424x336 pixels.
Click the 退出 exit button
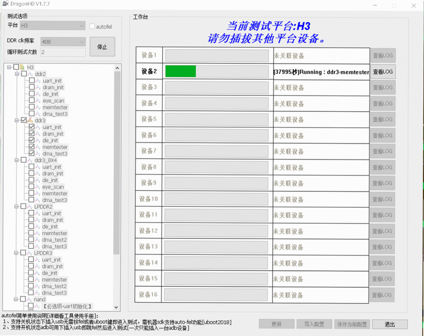[x=390, y=324]
